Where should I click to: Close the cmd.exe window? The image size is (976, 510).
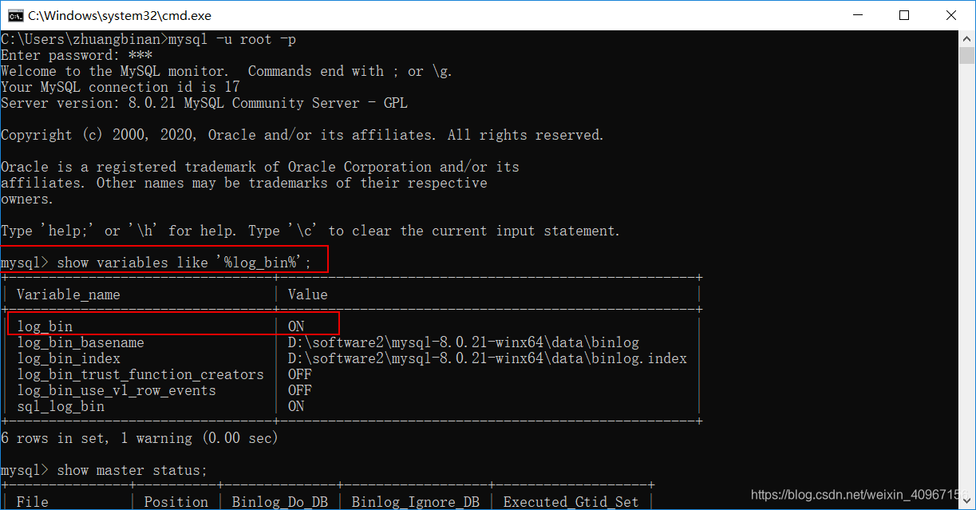point(951,14)
